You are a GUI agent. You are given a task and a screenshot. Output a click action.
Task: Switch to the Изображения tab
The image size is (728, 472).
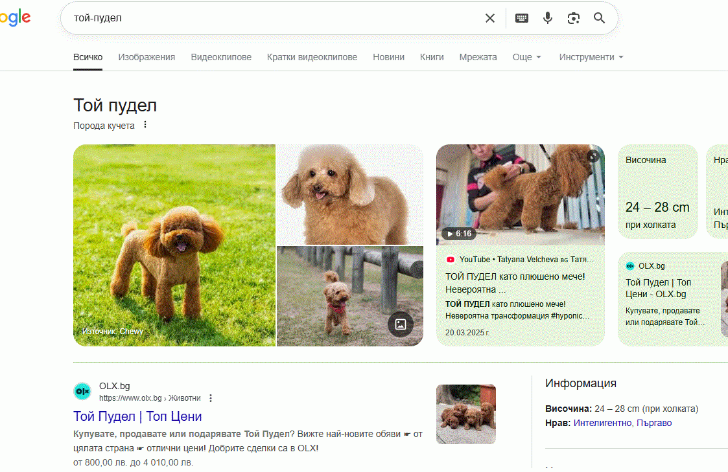tap(147, 57)
